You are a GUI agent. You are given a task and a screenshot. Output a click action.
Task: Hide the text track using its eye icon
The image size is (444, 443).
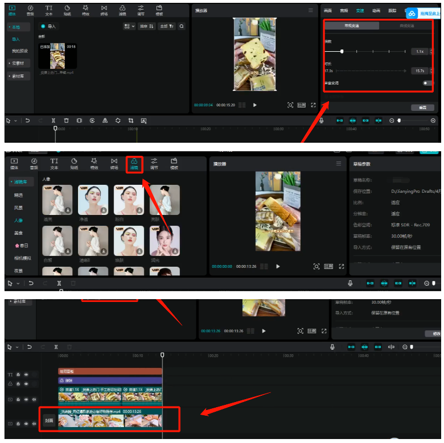[x=26, y=375]
